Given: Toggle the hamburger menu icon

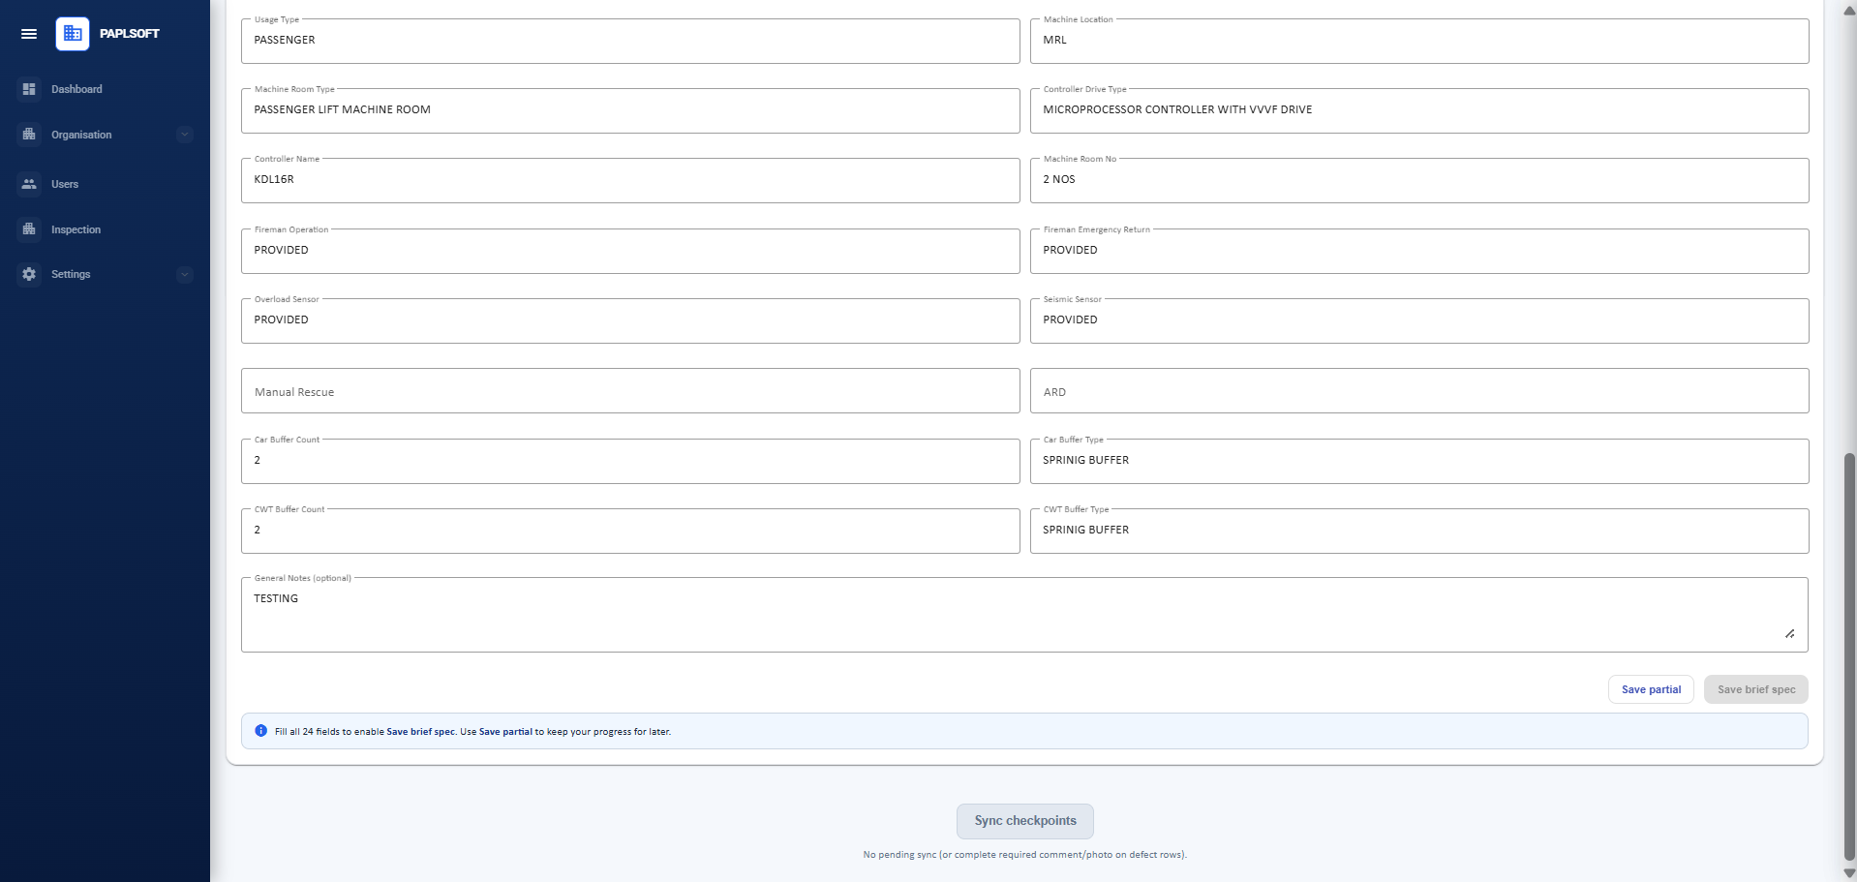Looking at the screenshot, I should 29,34.
